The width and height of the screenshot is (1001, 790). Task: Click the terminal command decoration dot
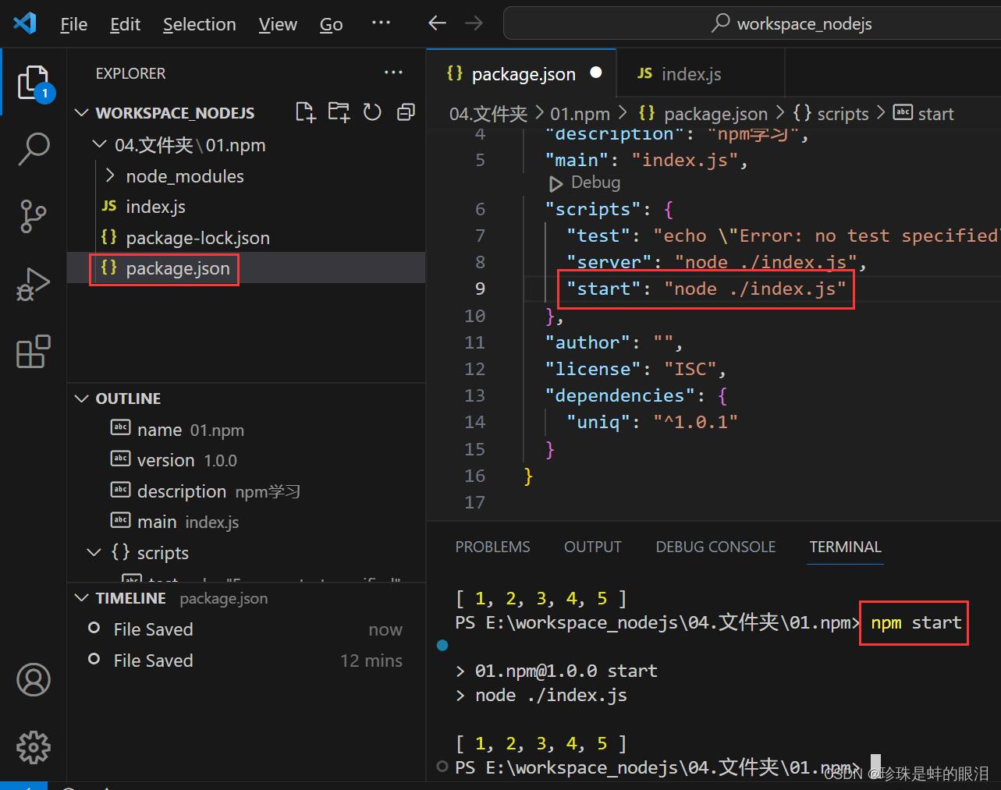[442, 645]
